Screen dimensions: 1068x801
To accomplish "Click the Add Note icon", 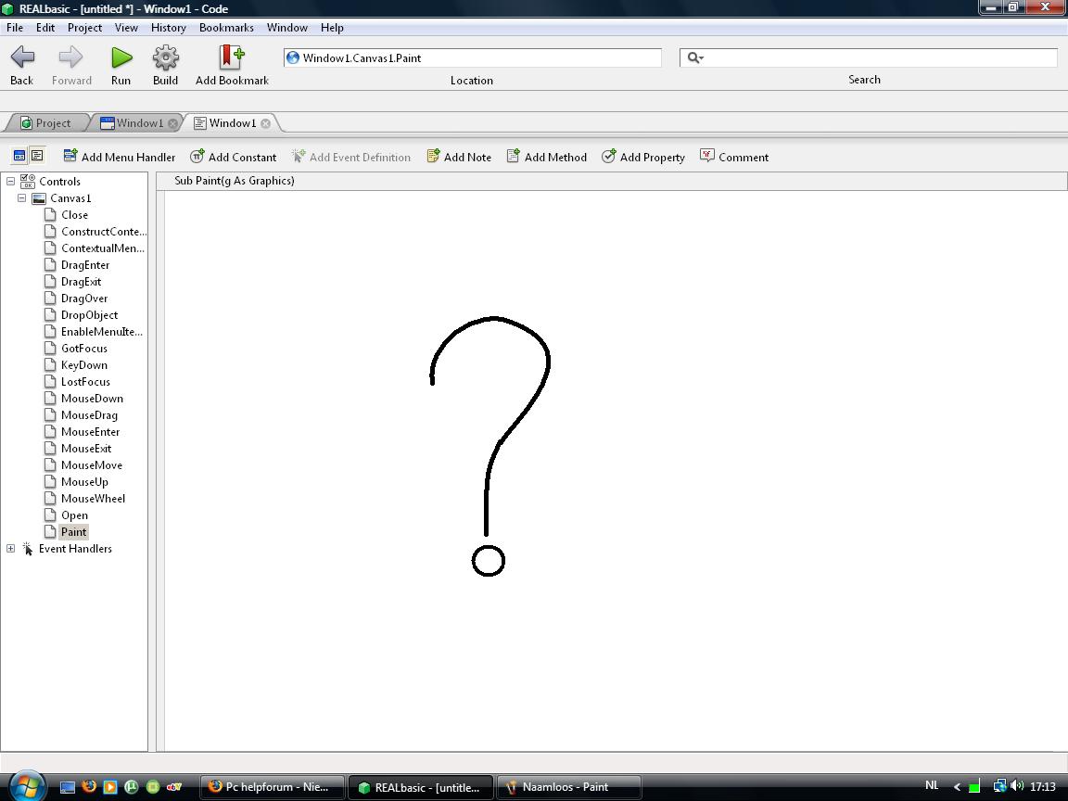I will [x=458, y=157].
